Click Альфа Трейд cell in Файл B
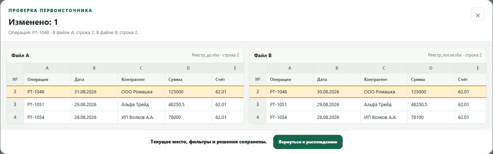The height and width of the screenshot is (154, 493). point(384,105)
